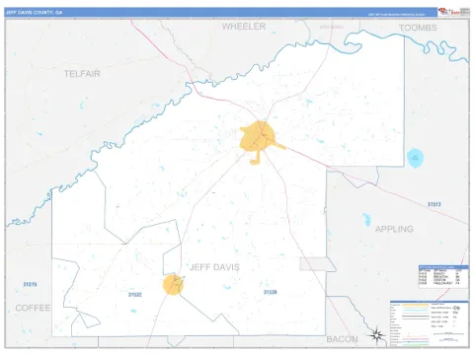Viewport: 474px width, 355px height.
Task: Click the map legend box
Action: [430, 323]
